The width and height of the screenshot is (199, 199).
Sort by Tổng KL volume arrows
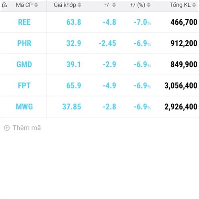[194, 5]
